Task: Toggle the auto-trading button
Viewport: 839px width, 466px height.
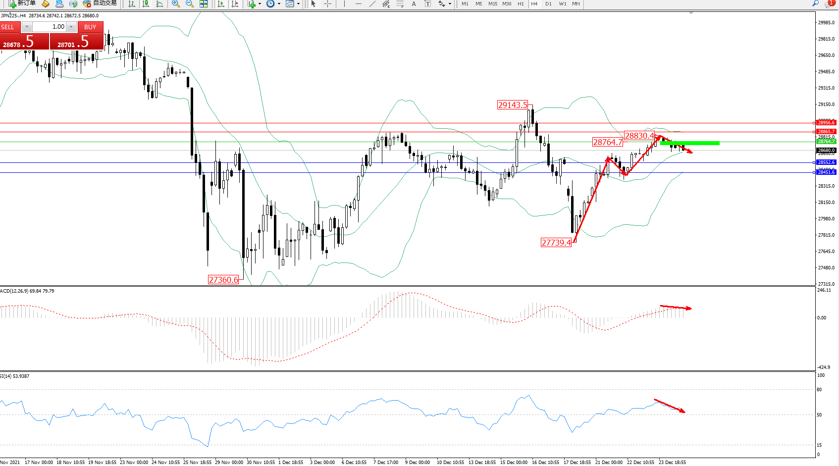Action: (100, 3)
